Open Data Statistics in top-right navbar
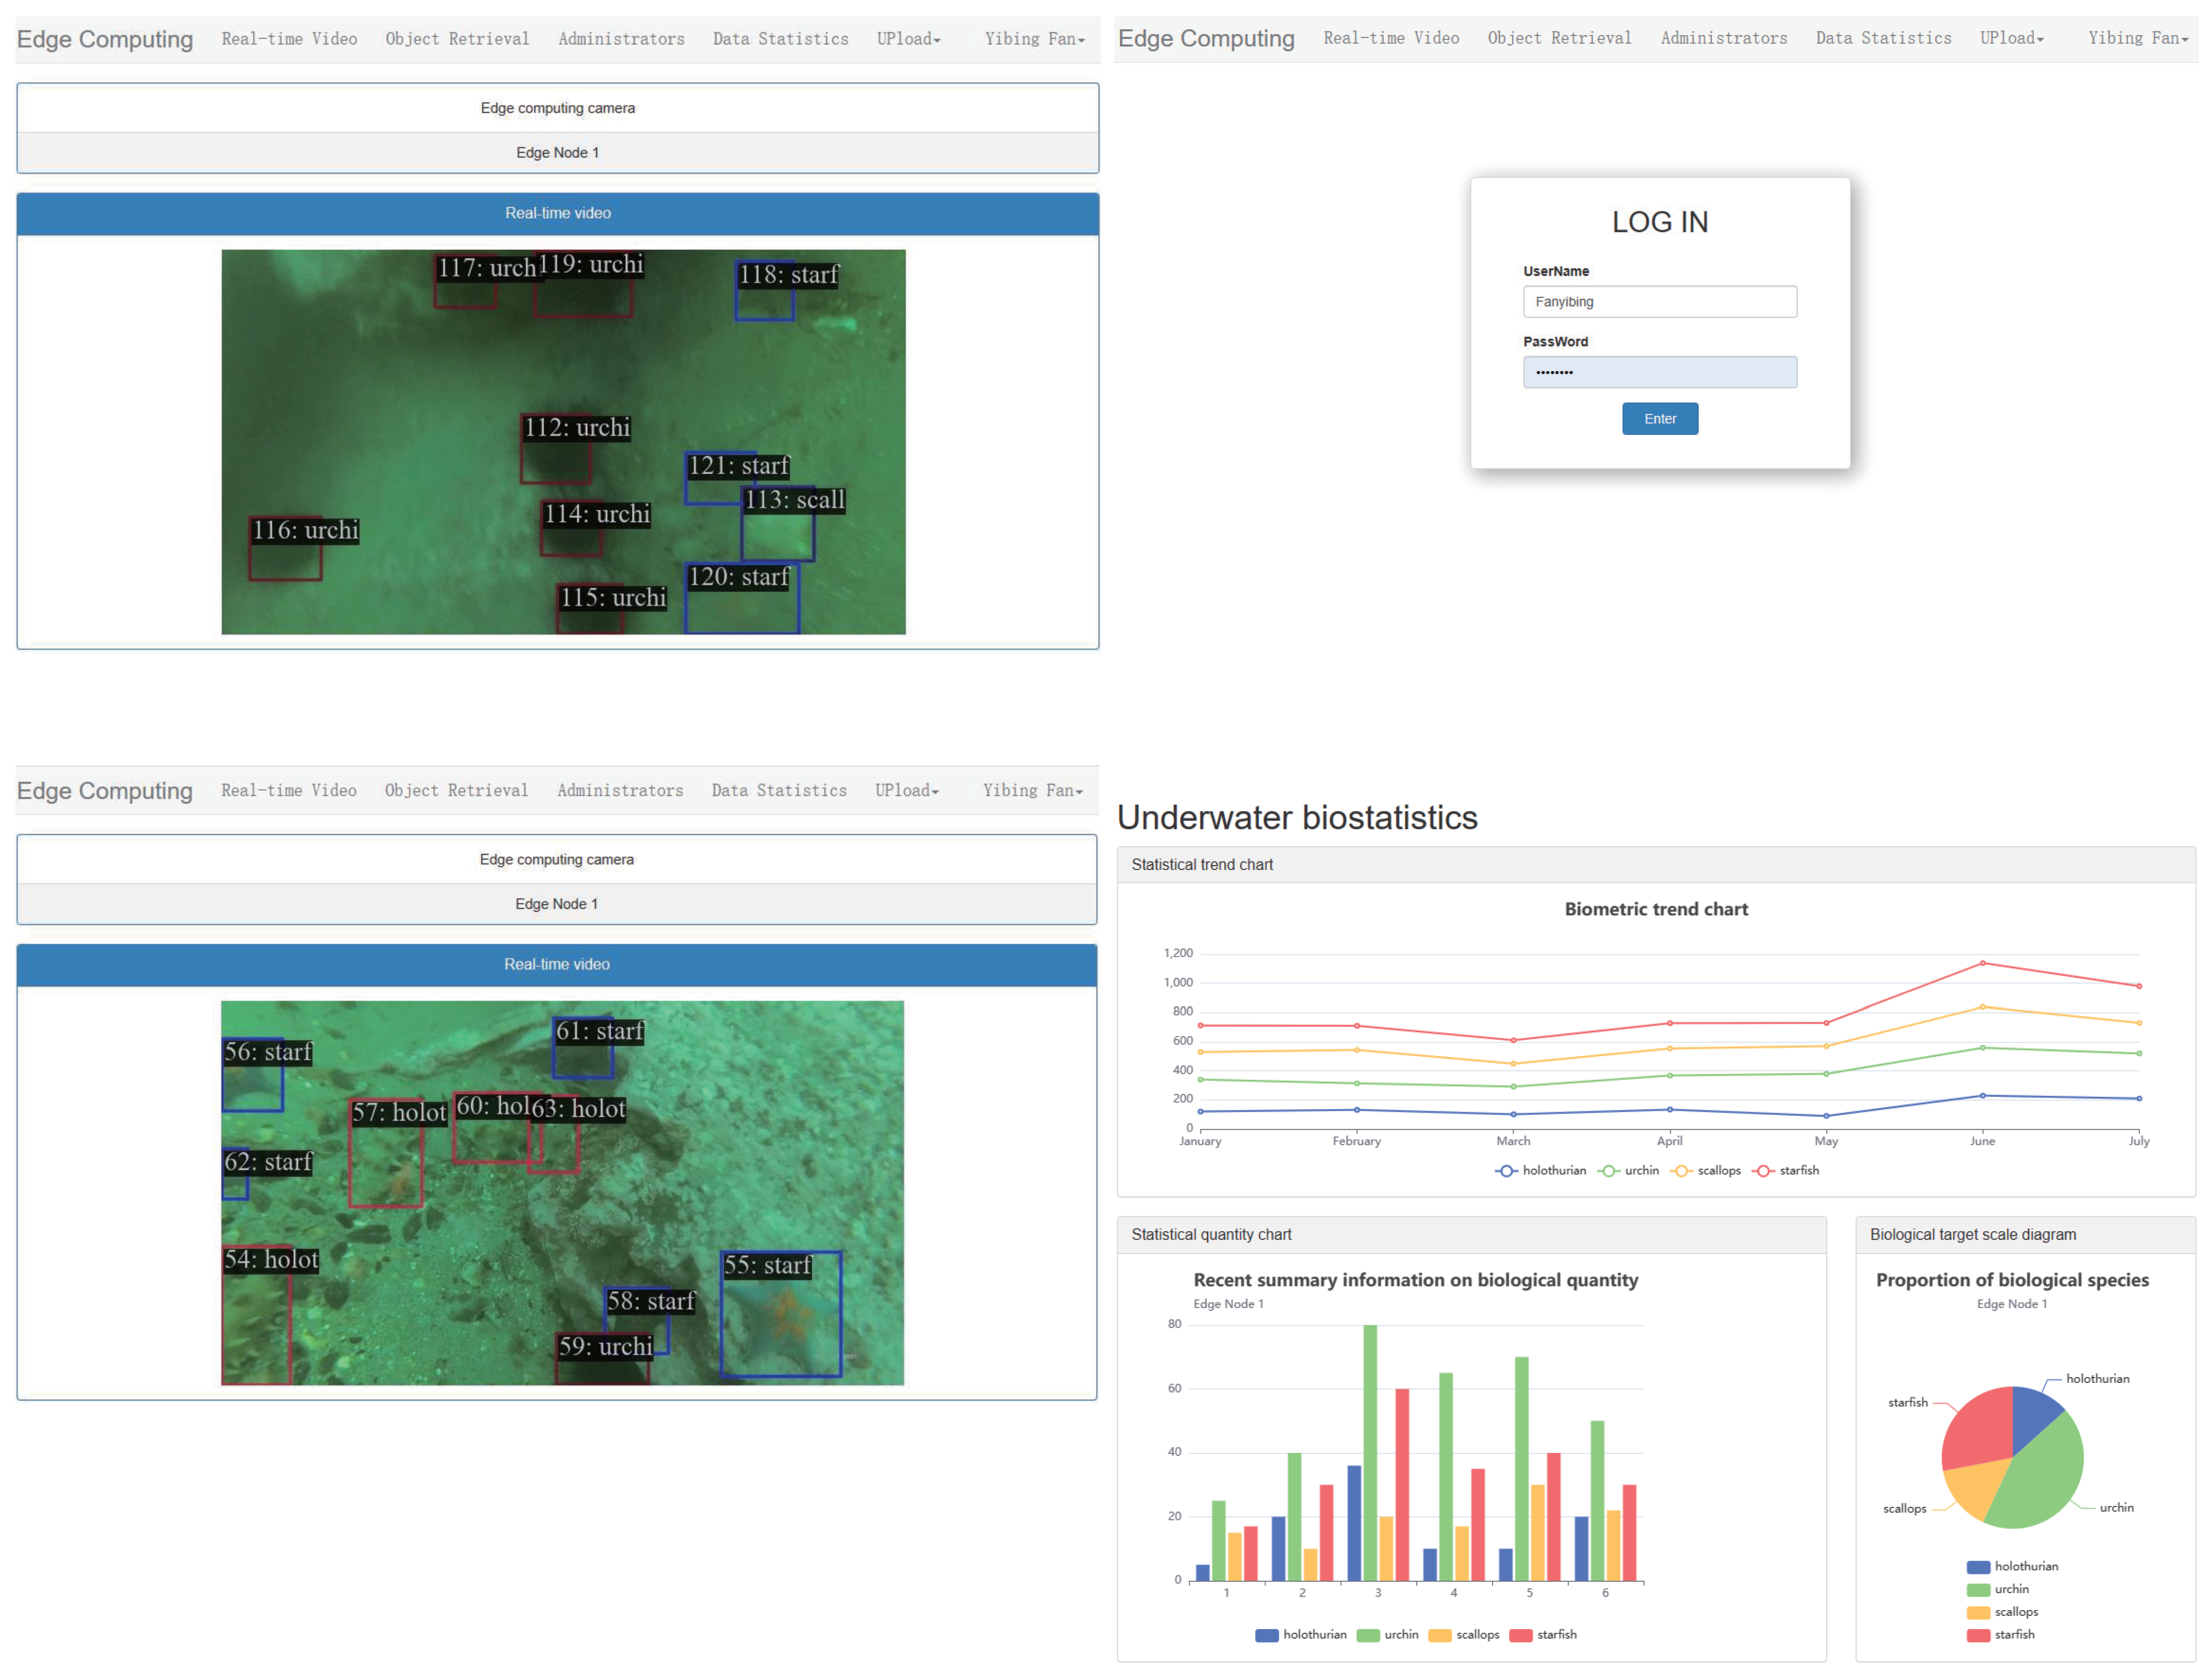The image size is (2212, 1674). click(1883, 38)
